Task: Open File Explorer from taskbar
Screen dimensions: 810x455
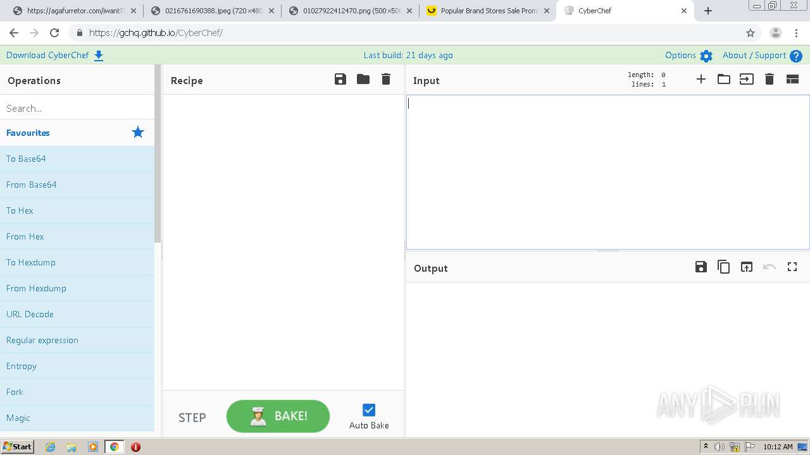Action: tap(72, 447)
